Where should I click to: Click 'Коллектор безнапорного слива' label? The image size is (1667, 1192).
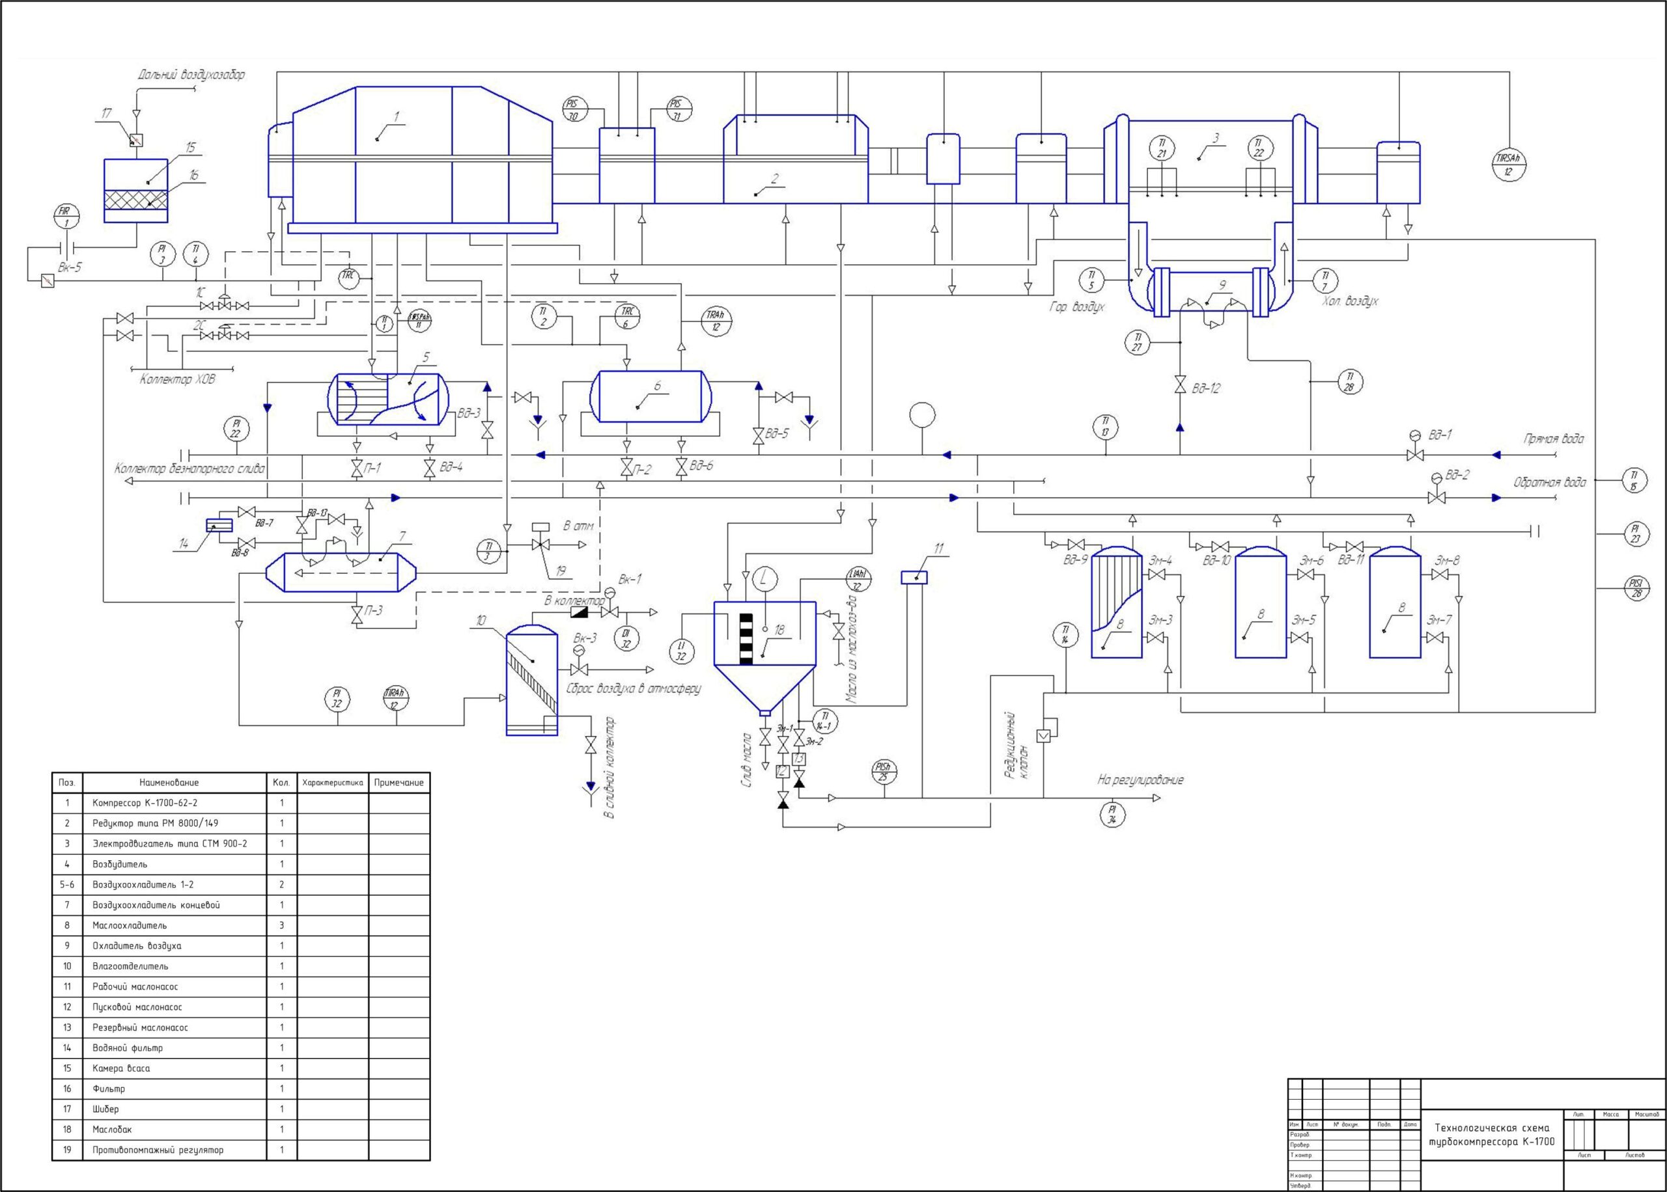click(189, 468)
